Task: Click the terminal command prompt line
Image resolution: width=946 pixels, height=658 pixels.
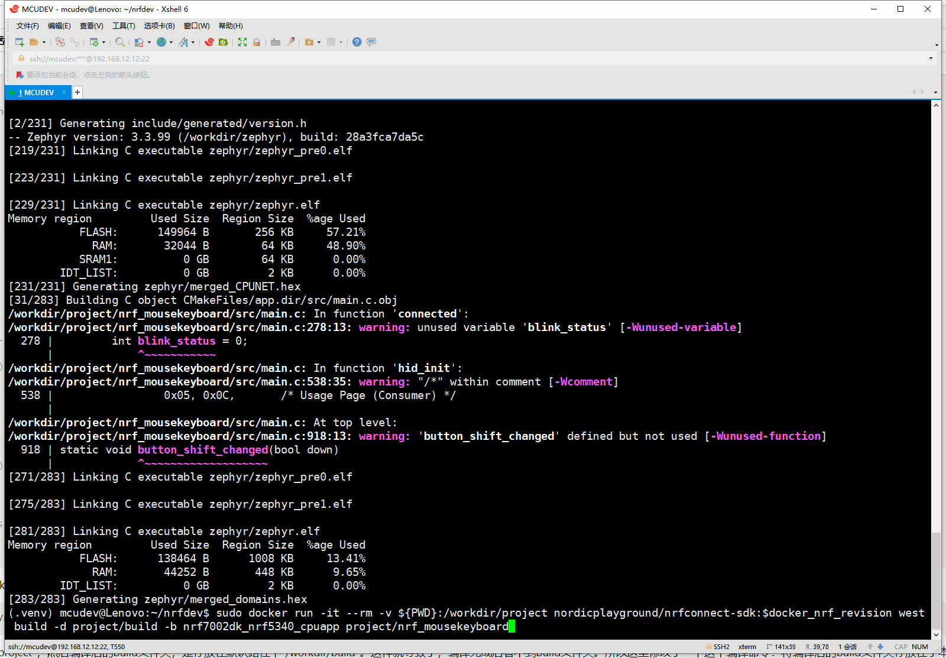Action: 467,620
